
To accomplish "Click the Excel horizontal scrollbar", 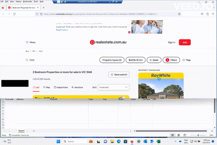I will pos(171,131).
